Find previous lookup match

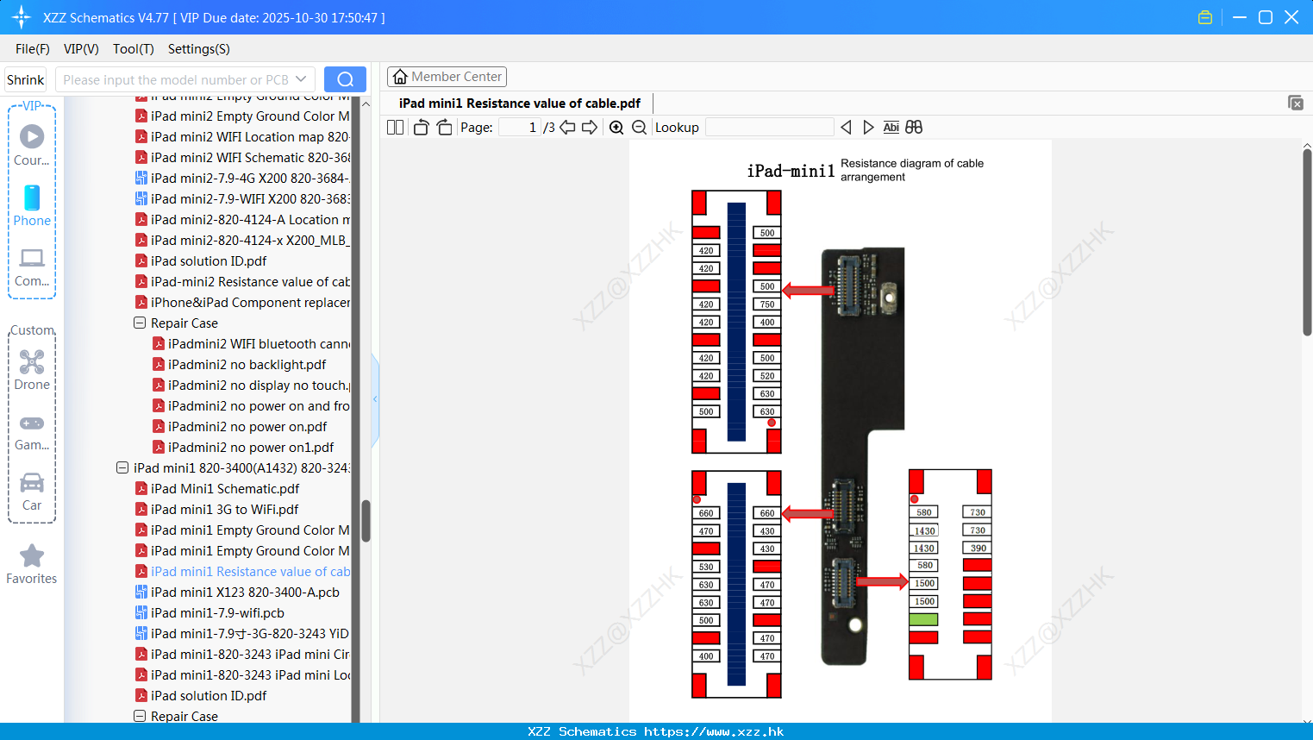pos(846,127)
